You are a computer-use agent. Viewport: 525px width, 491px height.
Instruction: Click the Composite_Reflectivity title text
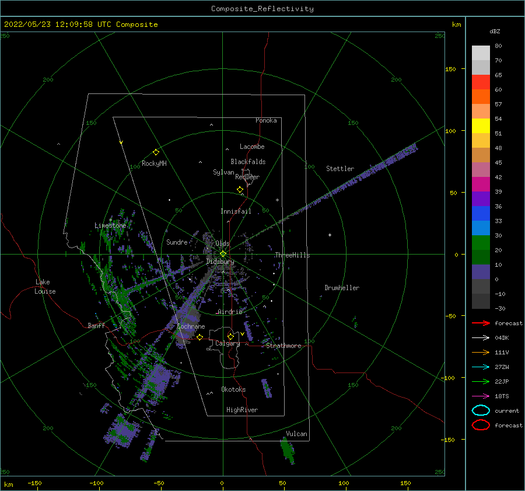click(262, 9)
